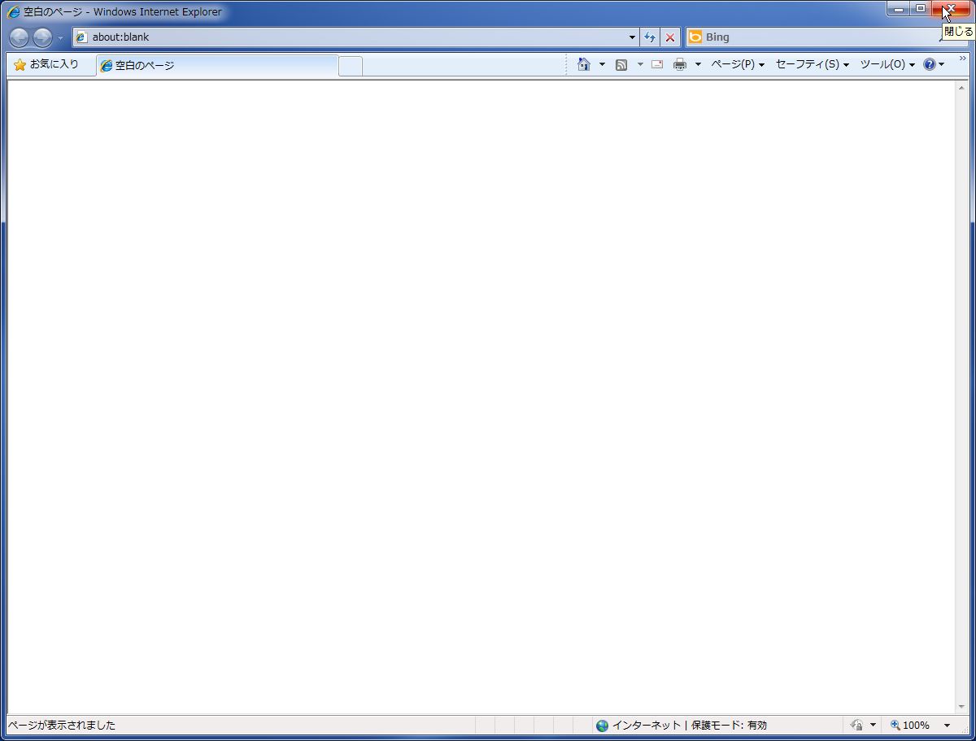Expand the print options dropdown arrow
The image size is (976, 741).
698,64
